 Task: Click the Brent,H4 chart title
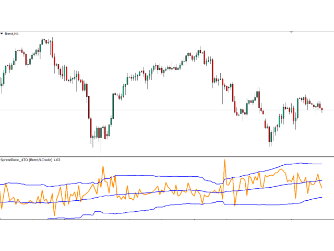pyautogui.click(x=11, y=33)
